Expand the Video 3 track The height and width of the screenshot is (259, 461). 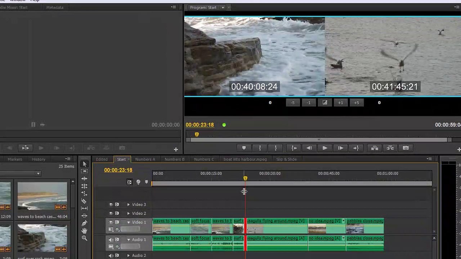point(128,204)
